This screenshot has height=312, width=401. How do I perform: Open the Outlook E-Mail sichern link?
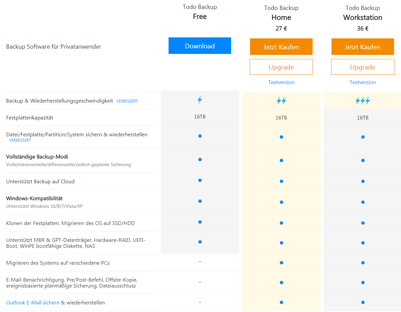pos(33,302)
